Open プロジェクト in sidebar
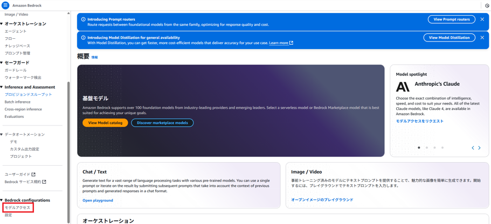Image resolution: width=491 pixels, height=224 pixels. pos(20,157)
